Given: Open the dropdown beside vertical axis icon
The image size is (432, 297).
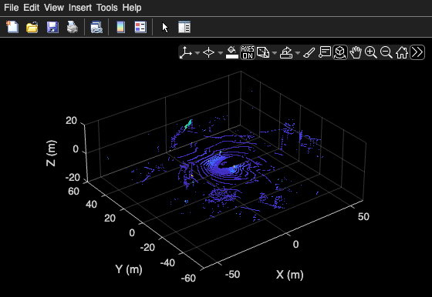Looking at the screenshot, I should click(x=197, y=52).
